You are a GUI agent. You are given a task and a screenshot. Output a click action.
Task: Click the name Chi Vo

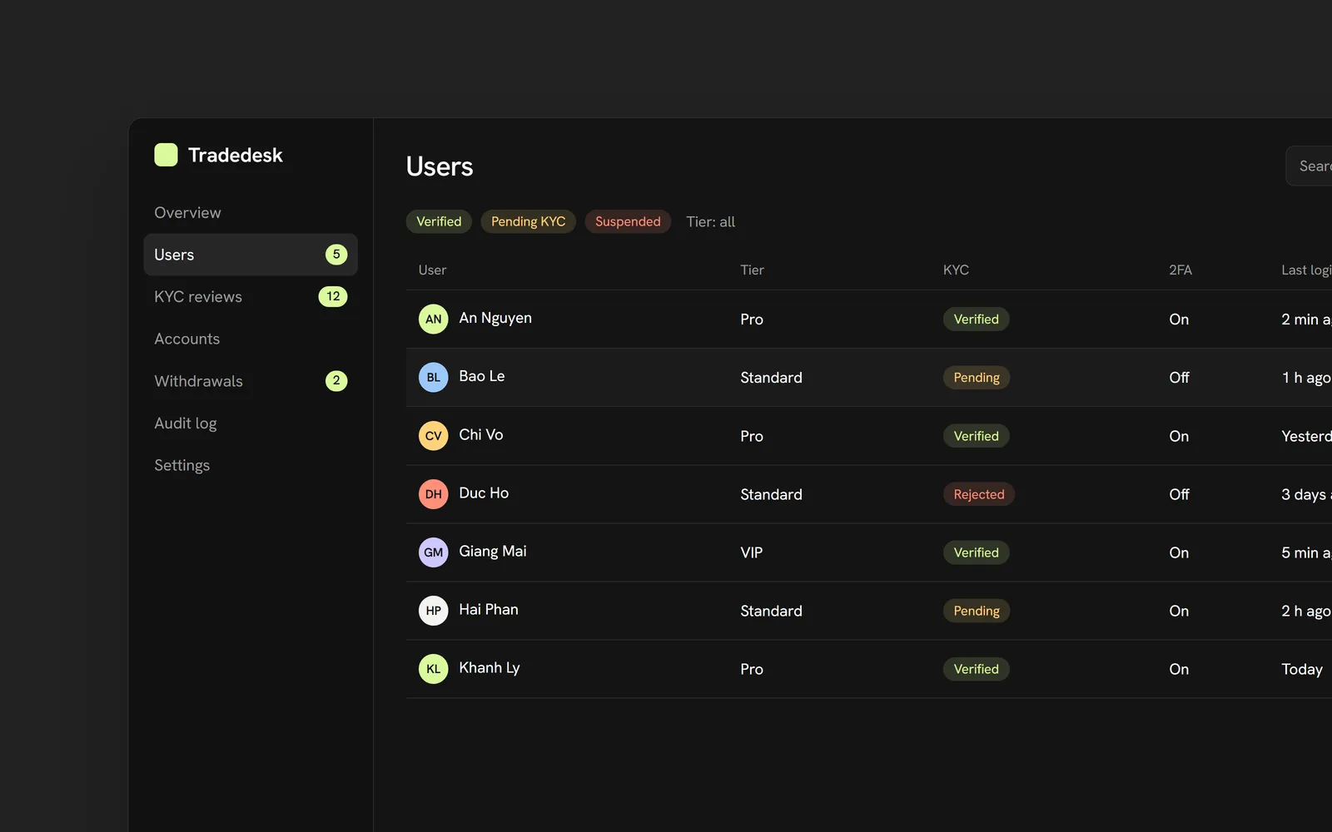pos(481,434)
